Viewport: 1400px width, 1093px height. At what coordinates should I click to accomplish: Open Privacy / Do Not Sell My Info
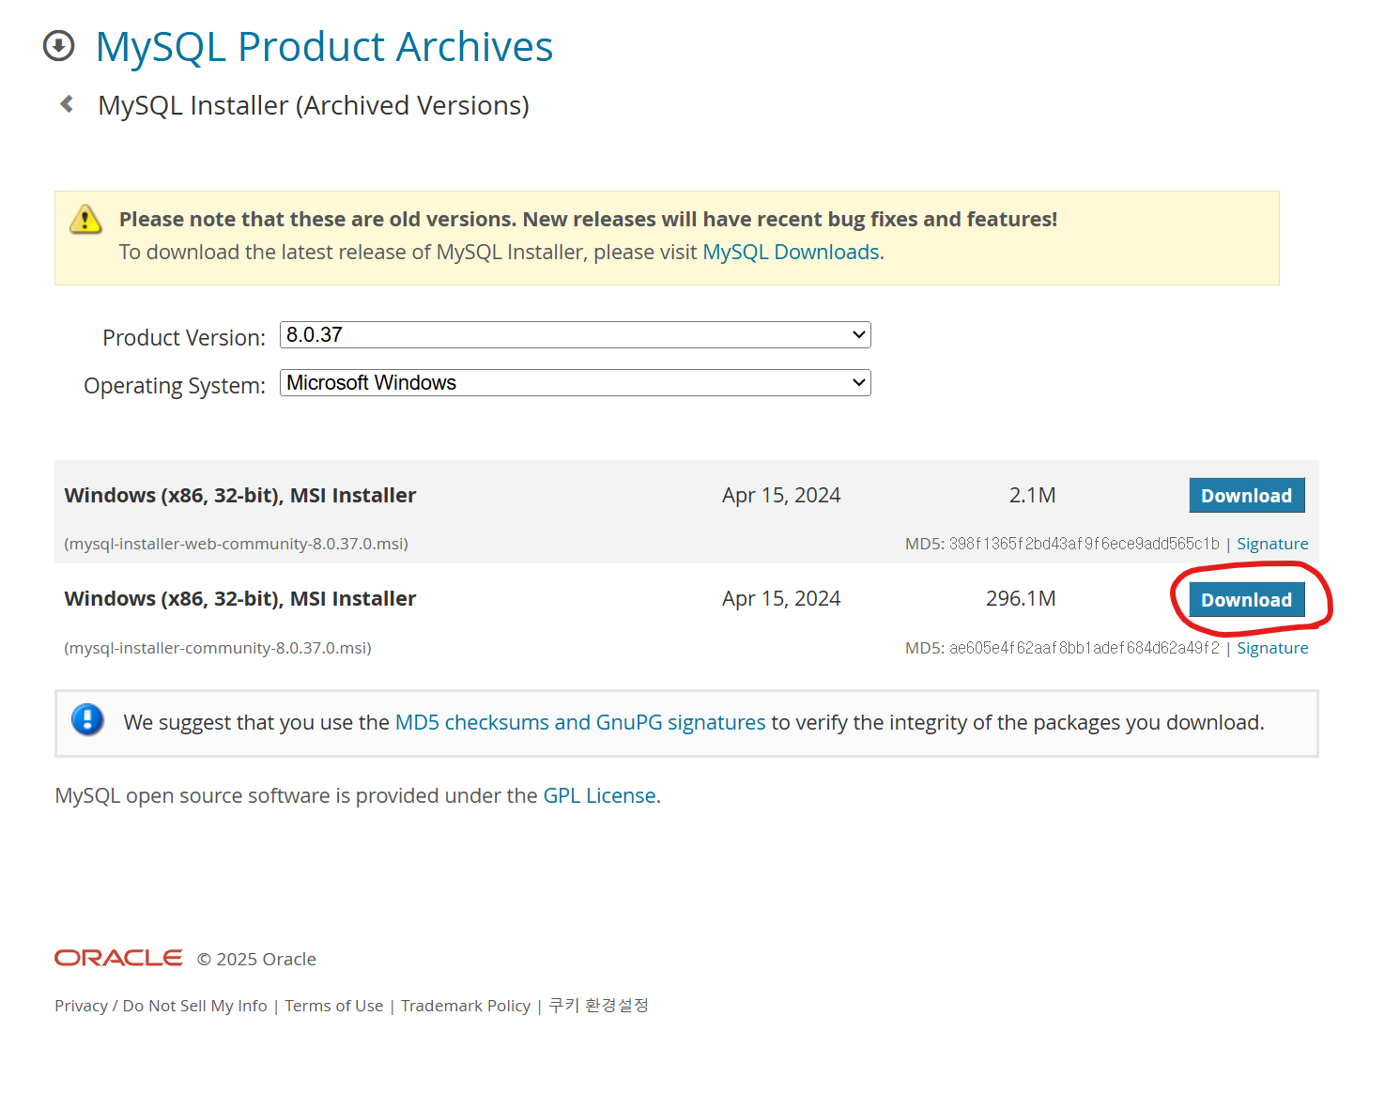(x=161, y=1006)
